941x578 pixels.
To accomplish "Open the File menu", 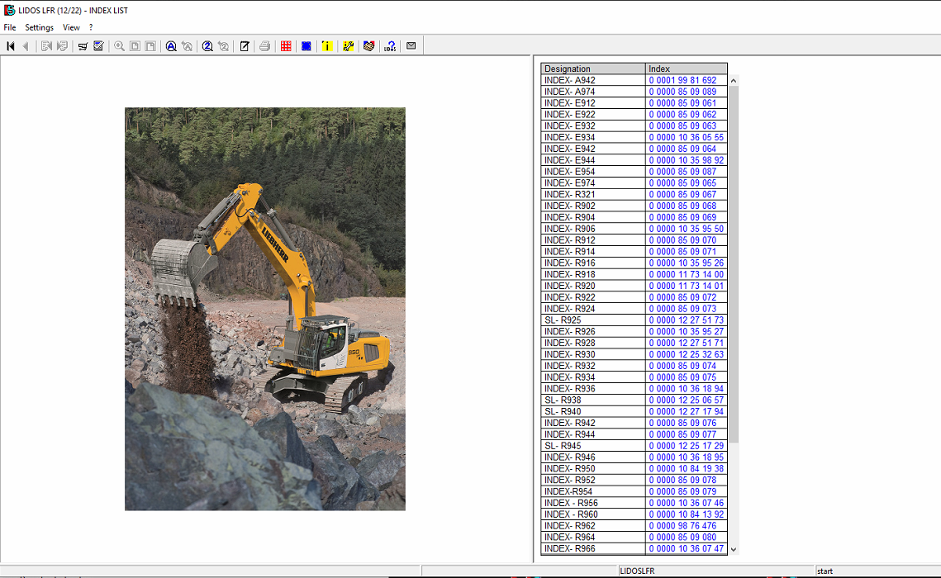I will (10, 27).
